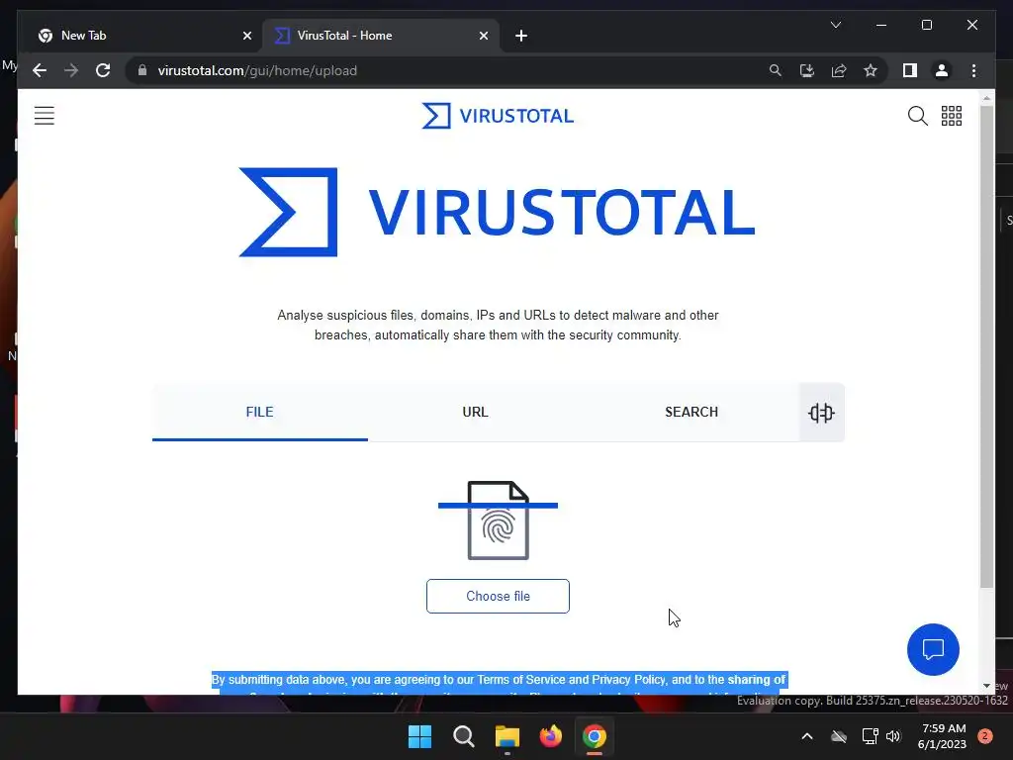
Task: Click the Terms of Service text
Action: pyautogui.click(x=522, y=679)
